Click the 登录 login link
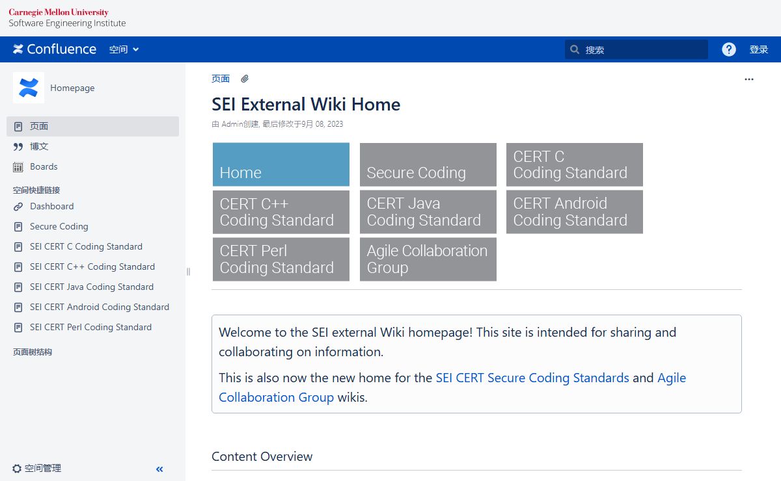The image size is (781, 481). [759, 49]
